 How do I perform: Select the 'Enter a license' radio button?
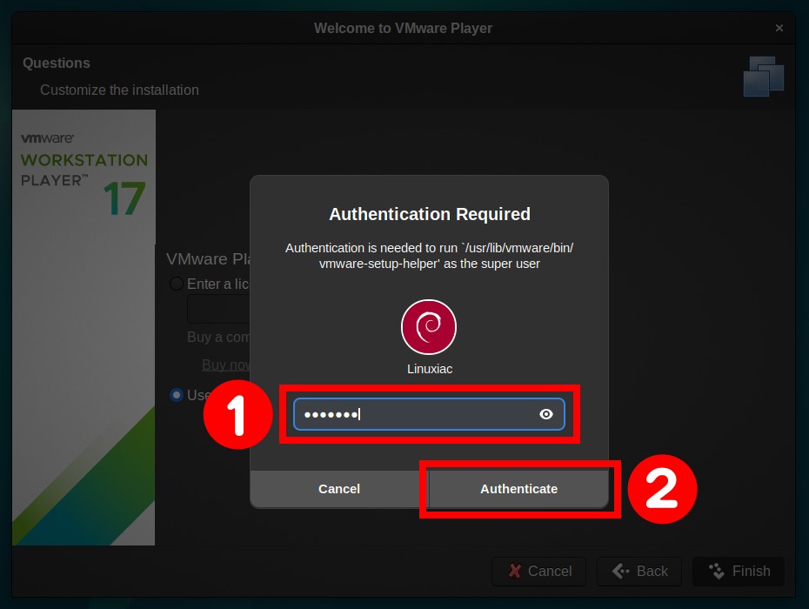(177, 284)
